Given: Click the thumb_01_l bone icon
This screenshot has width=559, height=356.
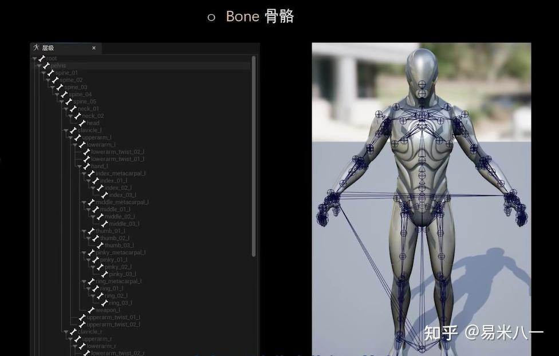Looking at the screenshot, I should 90,231.
